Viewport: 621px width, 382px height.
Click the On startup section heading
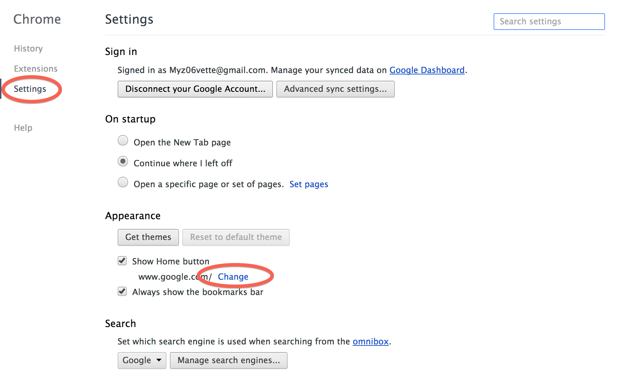pos(130,119)
